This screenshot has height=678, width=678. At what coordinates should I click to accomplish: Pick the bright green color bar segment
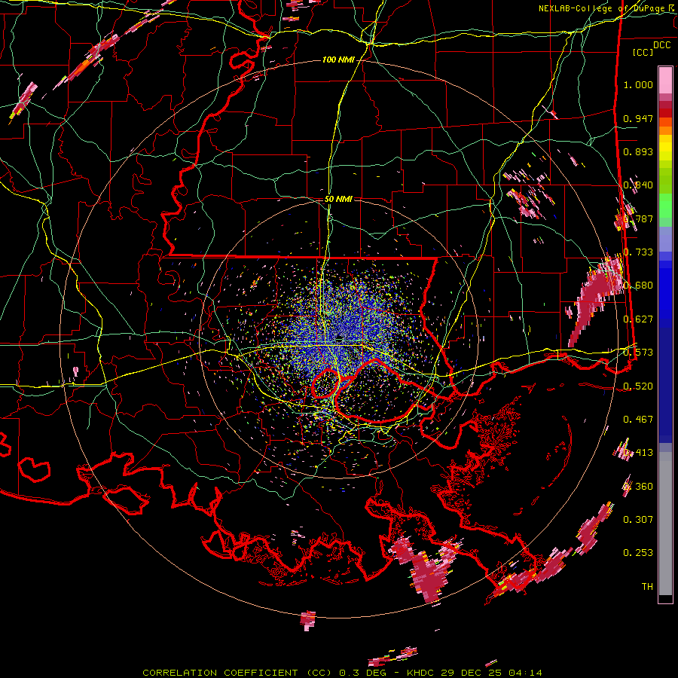665,206
